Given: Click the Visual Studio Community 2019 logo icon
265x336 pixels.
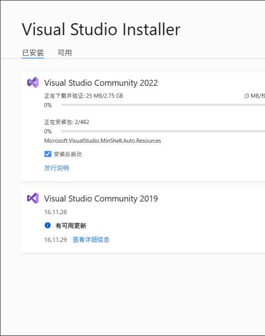Looking at the screenshot, I should (x=33, y=198).
